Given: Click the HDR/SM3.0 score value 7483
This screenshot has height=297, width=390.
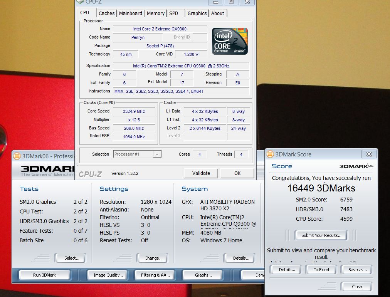Looking at the screenshot, I should click(x=346, y=209).
